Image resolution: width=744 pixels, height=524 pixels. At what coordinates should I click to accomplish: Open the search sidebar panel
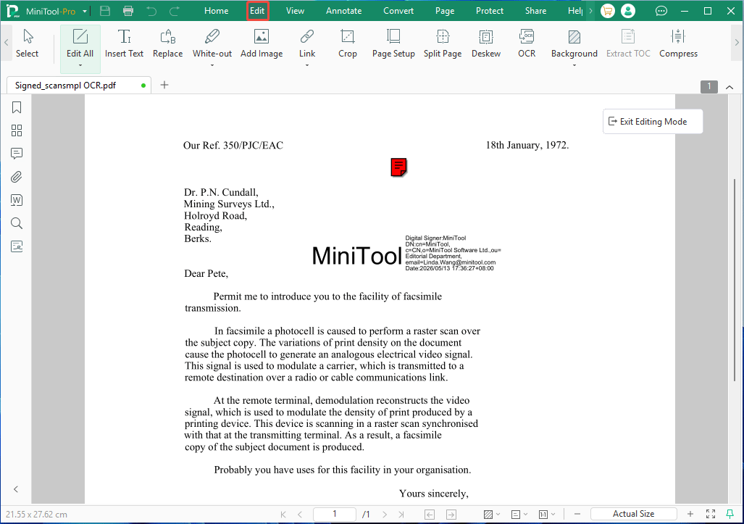click(17, 223)
